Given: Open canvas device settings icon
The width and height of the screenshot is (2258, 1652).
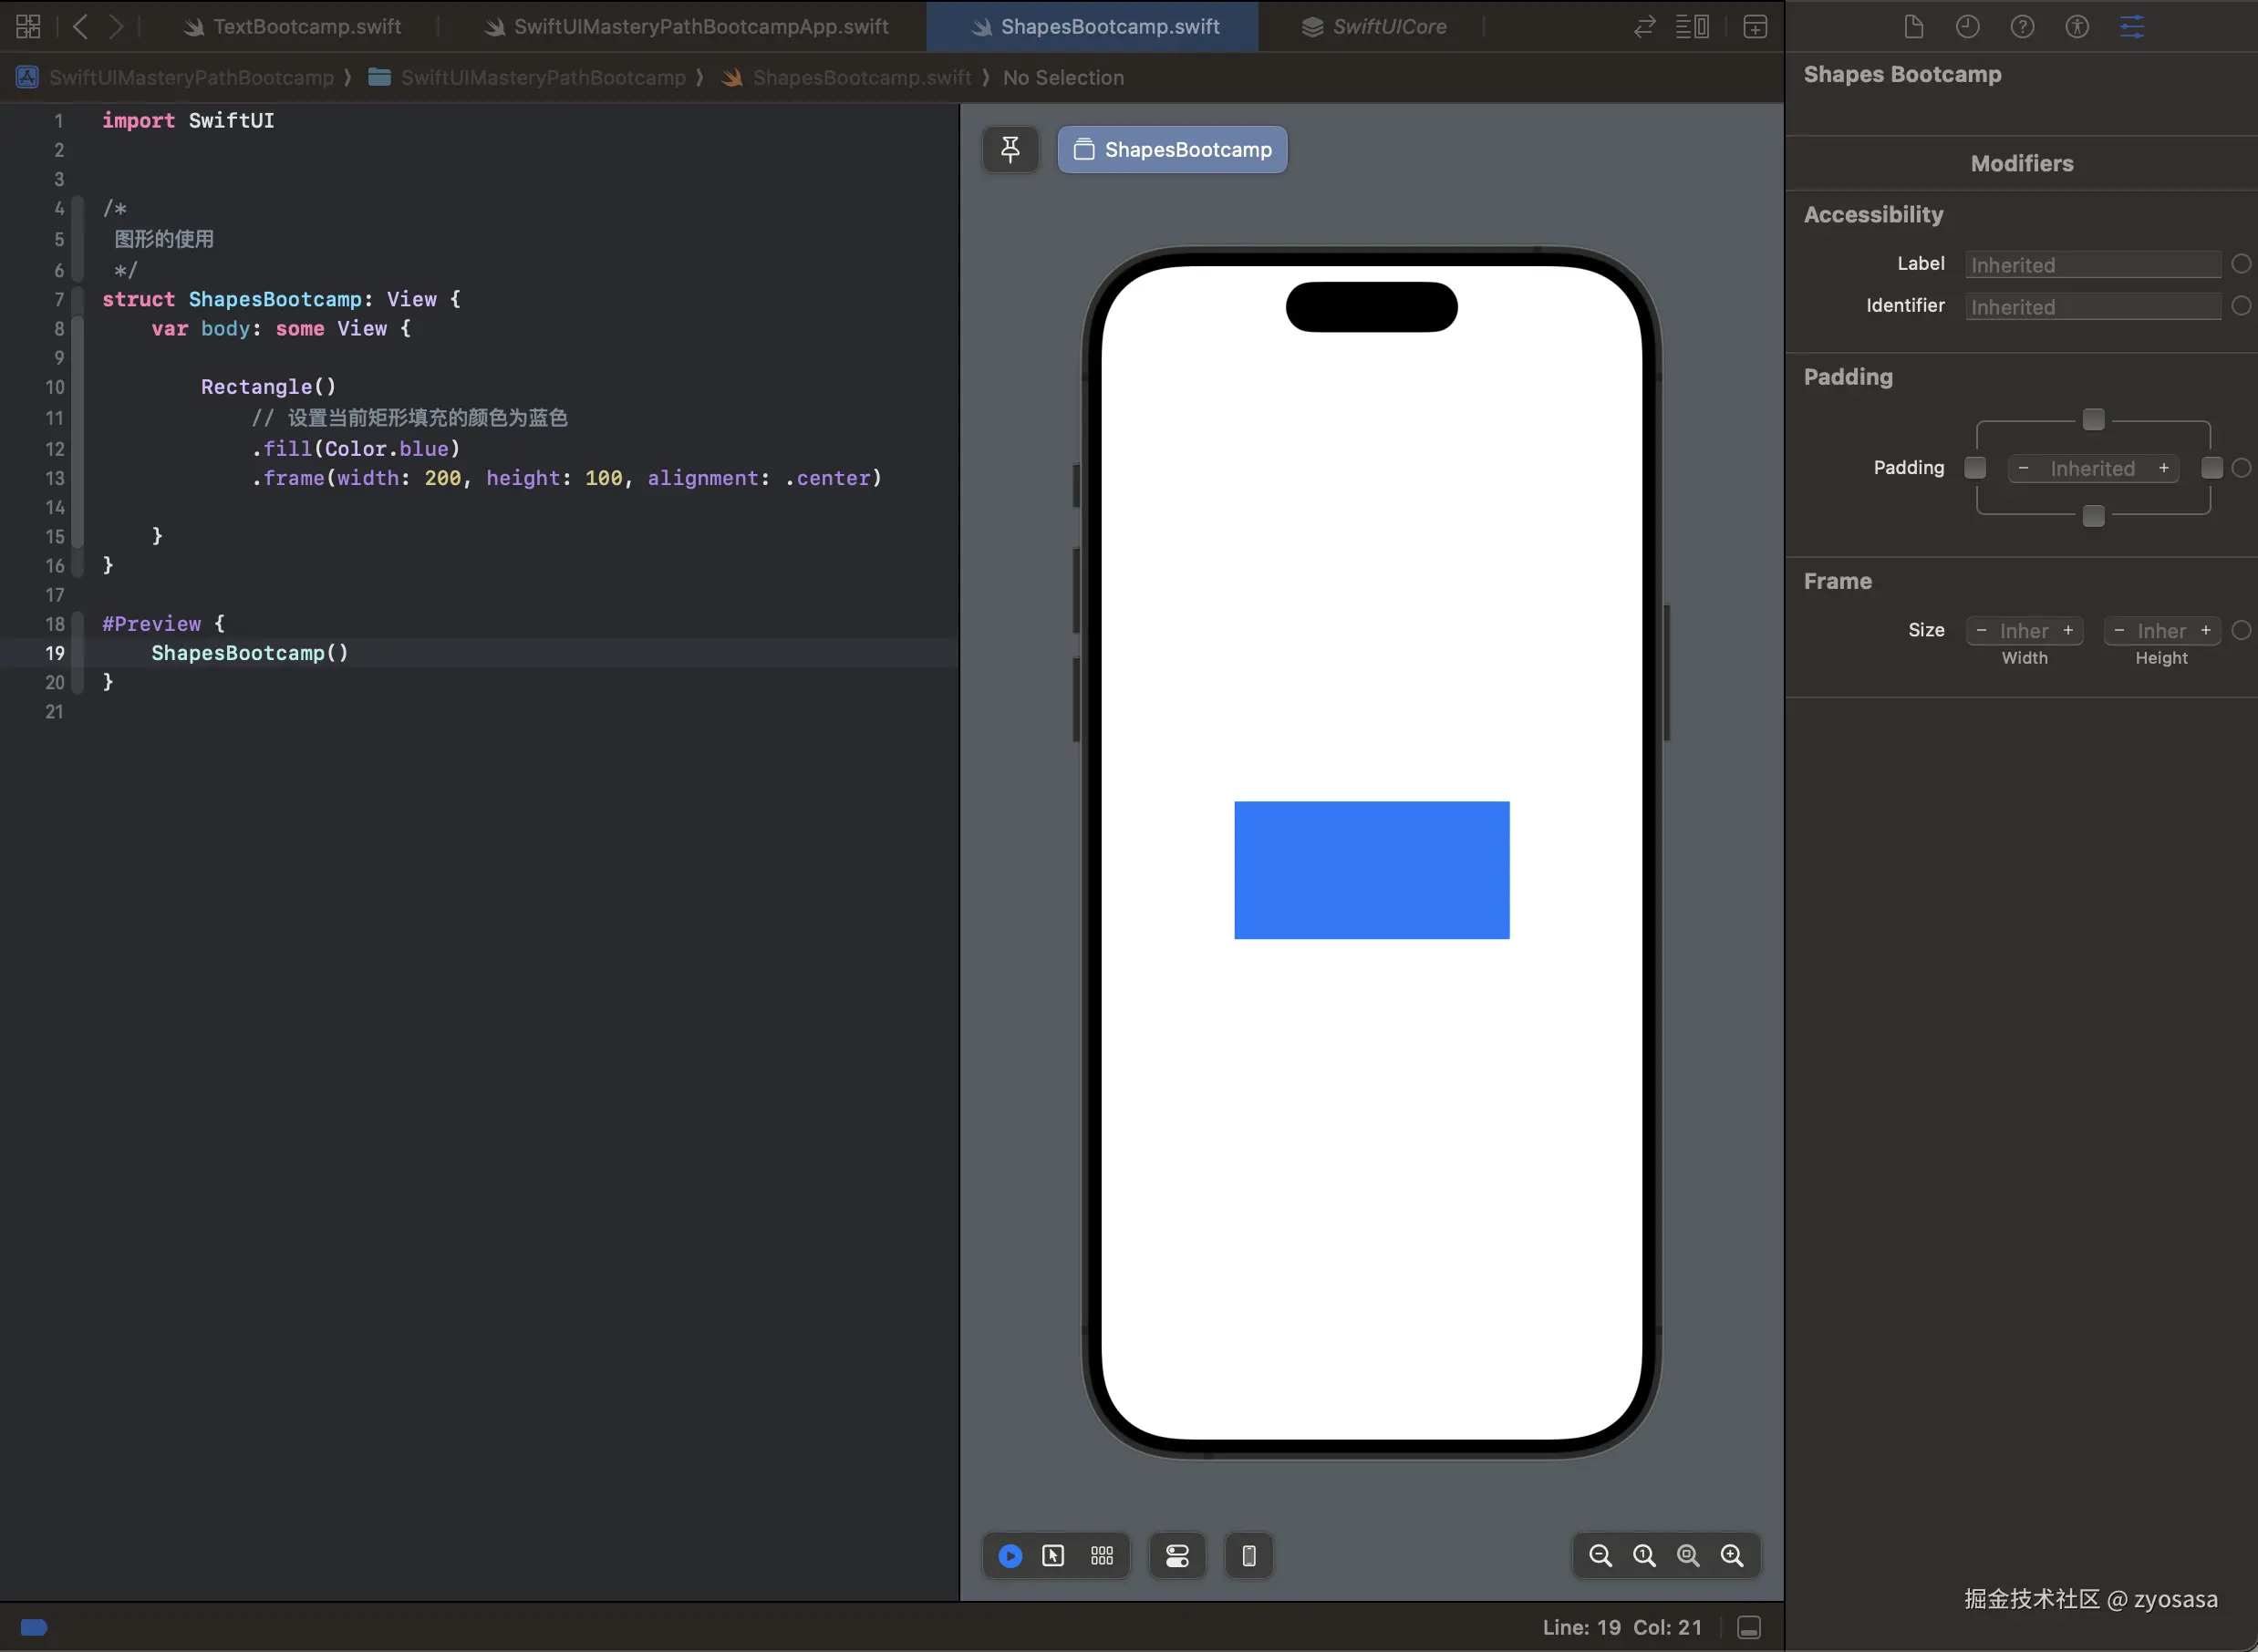Looking at the screenshot, I should 1177,1555.
